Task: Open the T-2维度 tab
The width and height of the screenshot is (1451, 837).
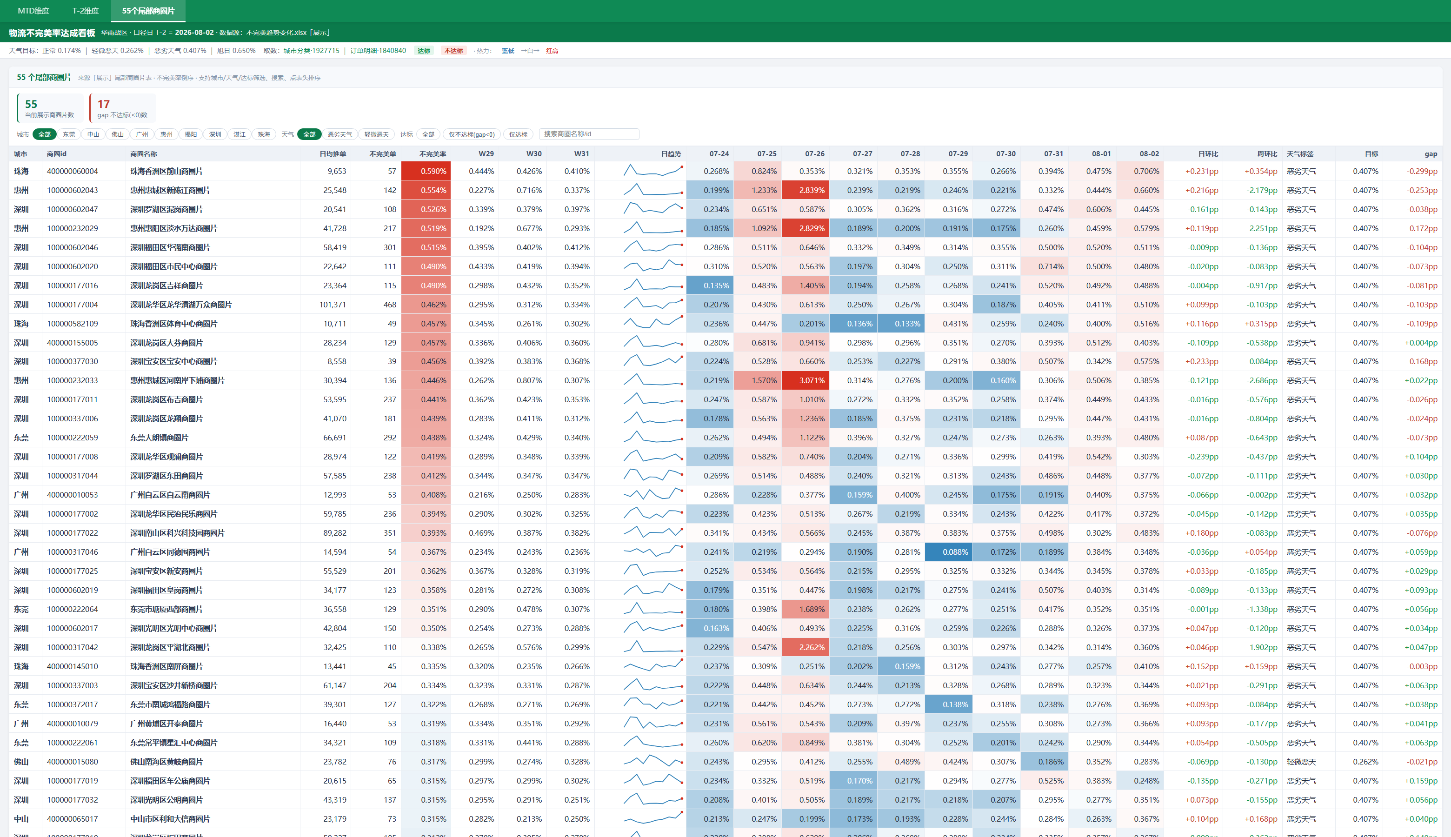Action: pos(86,11)
